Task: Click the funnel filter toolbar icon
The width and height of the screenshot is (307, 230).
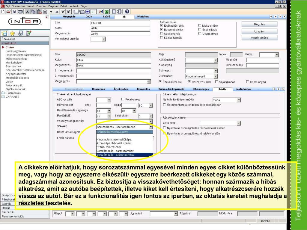Action: coord(63,12)
